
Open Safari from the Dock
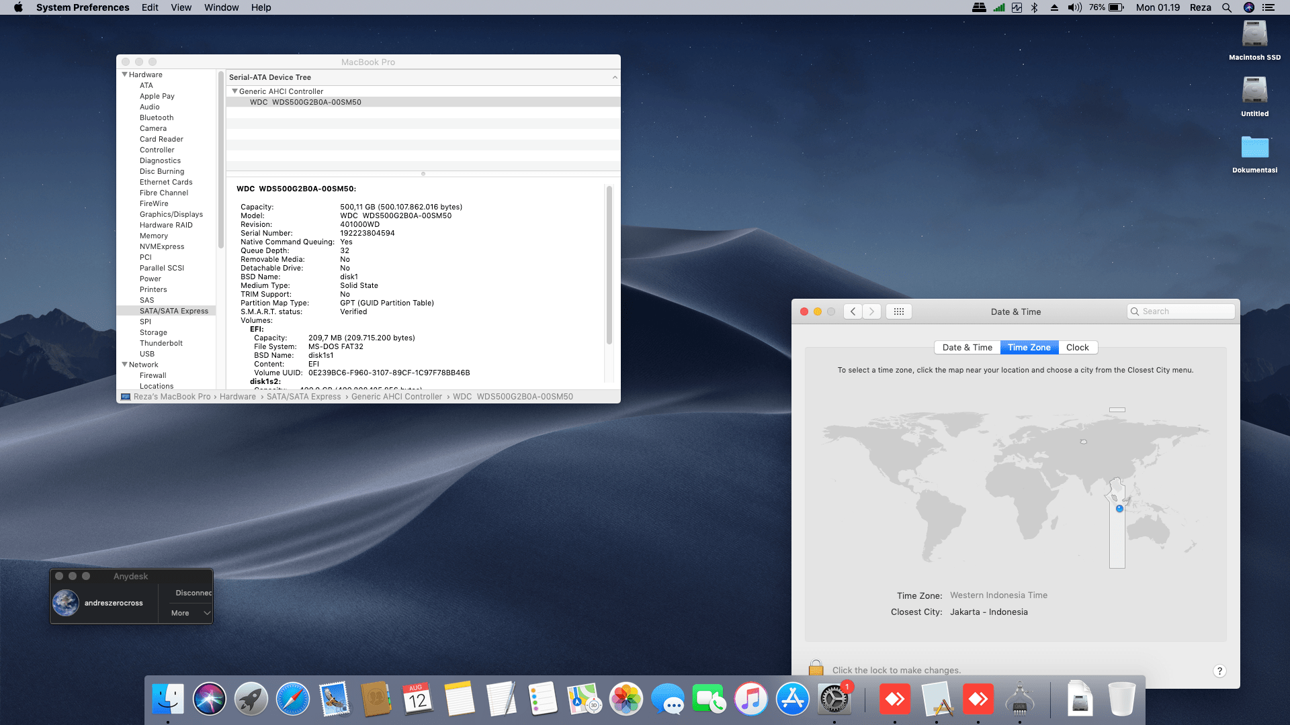click(293, 699)
